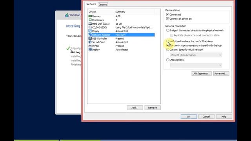This screenshot has height=141, width=251.
Task: Click the Help button
Action: pos(224,117)
